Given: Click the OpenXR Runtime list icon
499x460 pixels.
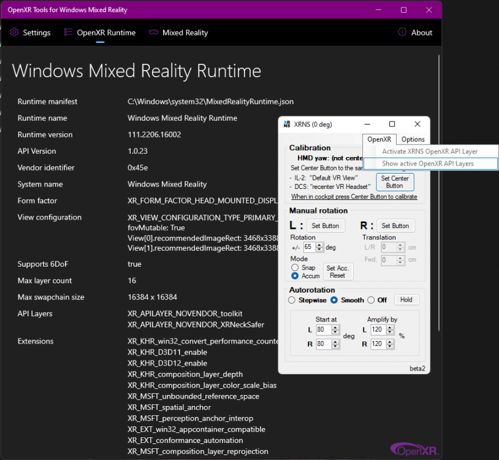Looking at the screenshot, I should pyautogui.click(x=68, y=33).
